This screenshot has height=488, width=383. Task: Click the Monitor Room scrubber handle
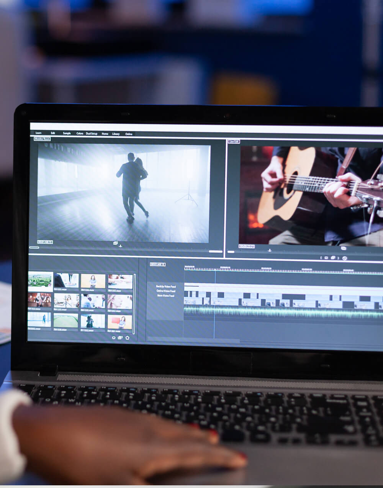(x=34, y=247)
